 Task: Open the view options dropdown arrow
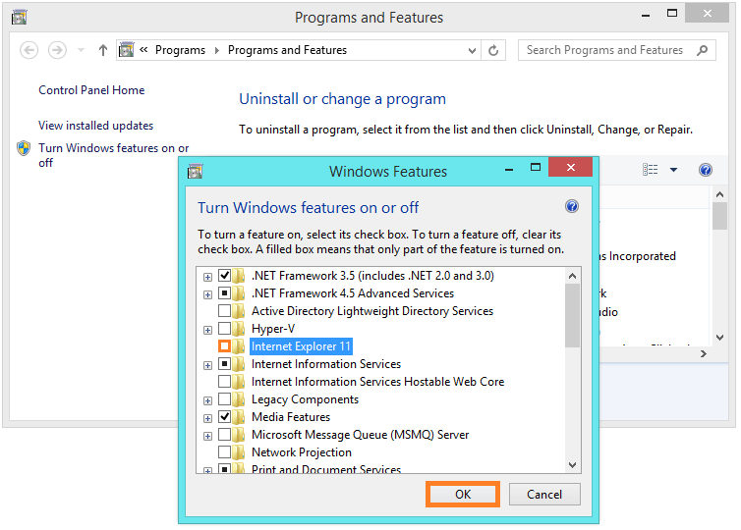(673, 170)
